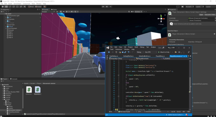This screenshot has height=117, width=216.
Task: Toggle Pivot/Center handle position
Action: click(31, 7)
